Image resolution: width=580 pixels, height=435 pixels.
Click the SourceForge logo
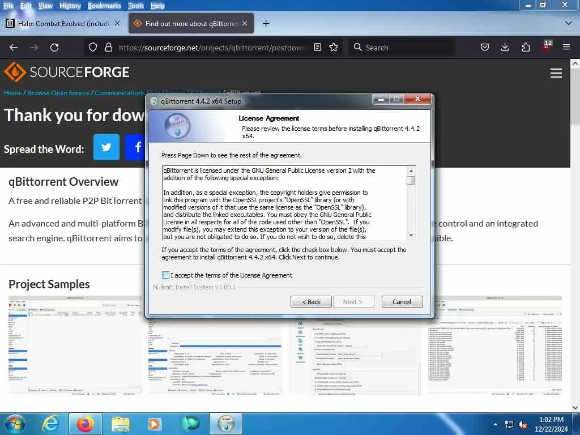[x=67, y=72]
